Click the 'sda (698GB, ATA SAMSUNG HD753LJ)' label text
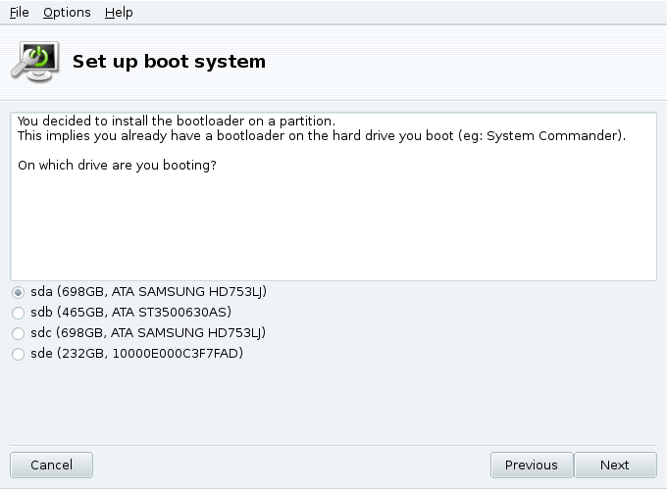Screen dimensions: 667x490 coord(148,291)
